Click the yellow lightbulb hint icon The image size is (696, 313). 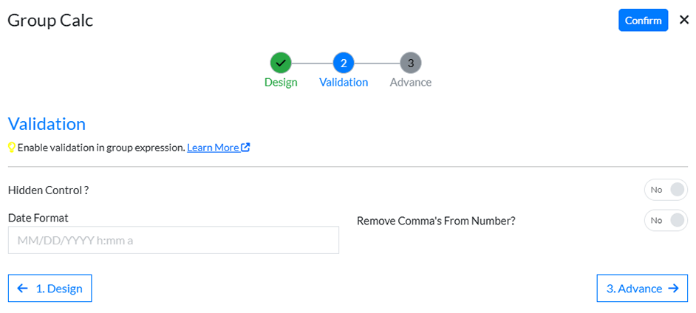pos(12,148)
